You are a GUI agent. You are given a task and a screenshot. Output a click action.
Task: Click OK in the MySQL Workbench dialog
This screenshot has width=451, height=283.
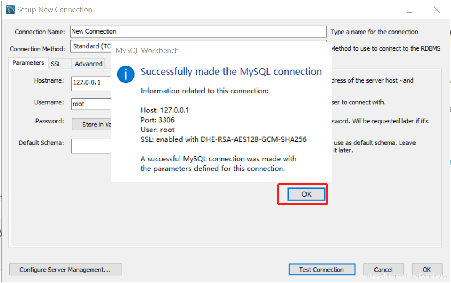307,194
